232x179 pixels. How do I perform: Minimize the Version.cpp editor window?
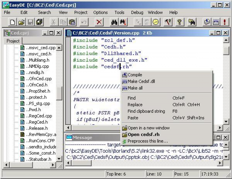coord(212,33)
